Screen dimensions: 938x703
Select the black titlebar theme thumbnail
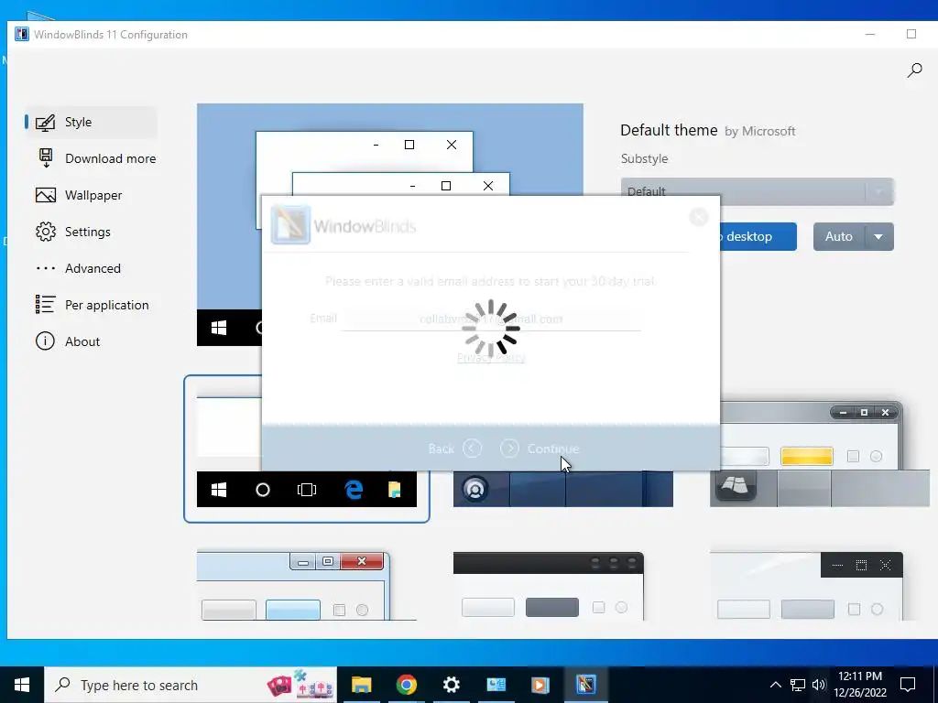(x=549, y=587)
